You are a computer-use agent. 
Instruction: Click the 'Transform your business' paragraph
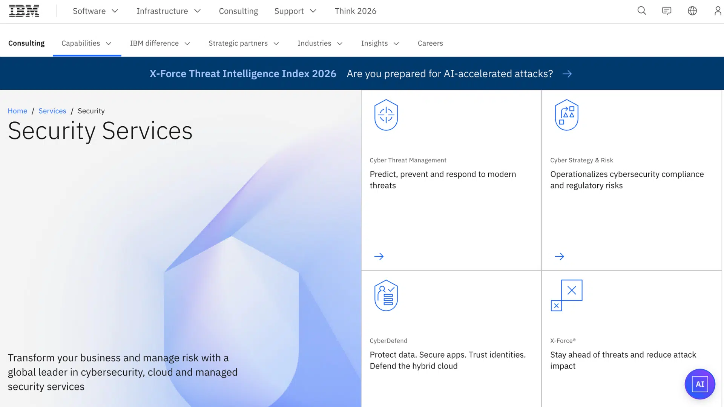click(123, 372)
